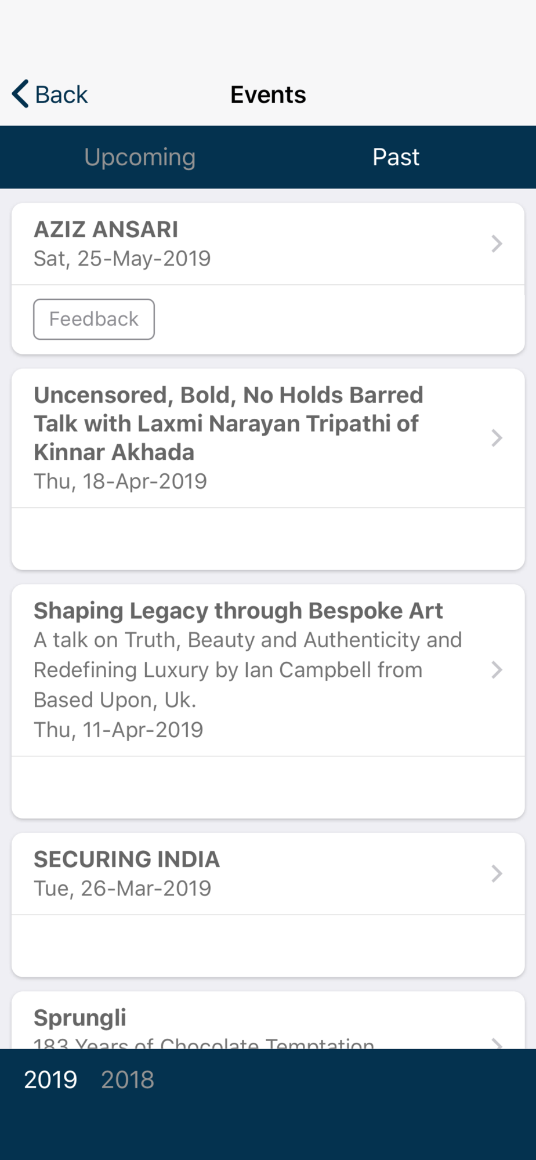Image resolution: width=536 pixels, height=1160 pixels.
Task: Select the Past tab
Action: [396, 157]
